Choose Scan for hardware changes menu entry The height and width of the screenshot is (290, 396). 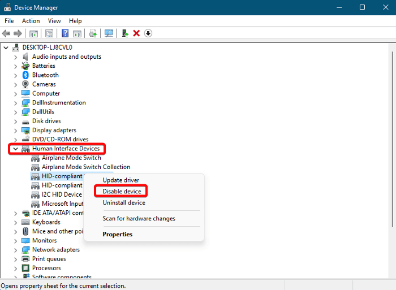[139, 219]
